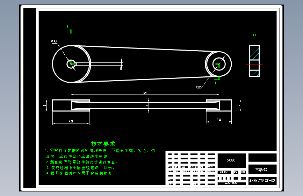
Task: Select the green section cut marker above left hub
Action: (69, 30)
